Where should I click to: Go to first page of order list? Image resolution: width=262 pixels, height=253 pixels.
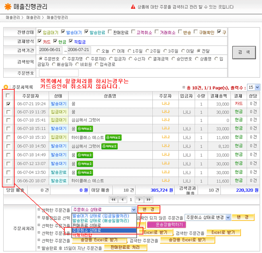pos(113,199)
